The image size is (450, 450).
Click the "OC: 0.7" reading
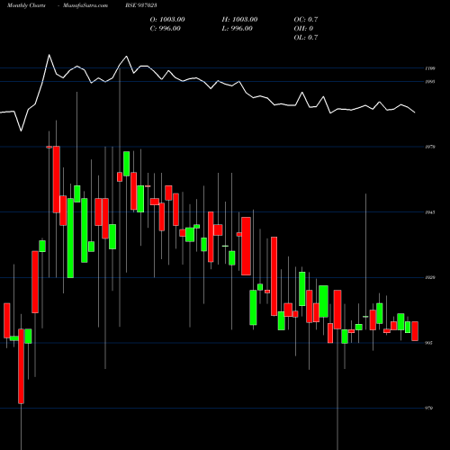(x=306, y=20)
